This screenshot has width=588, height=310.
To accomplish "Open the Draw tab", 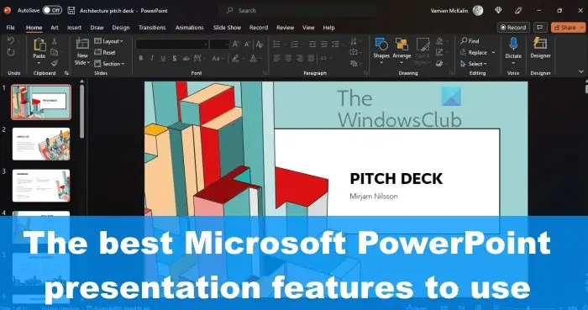I will pyautogui.click(x=97, y=28).
